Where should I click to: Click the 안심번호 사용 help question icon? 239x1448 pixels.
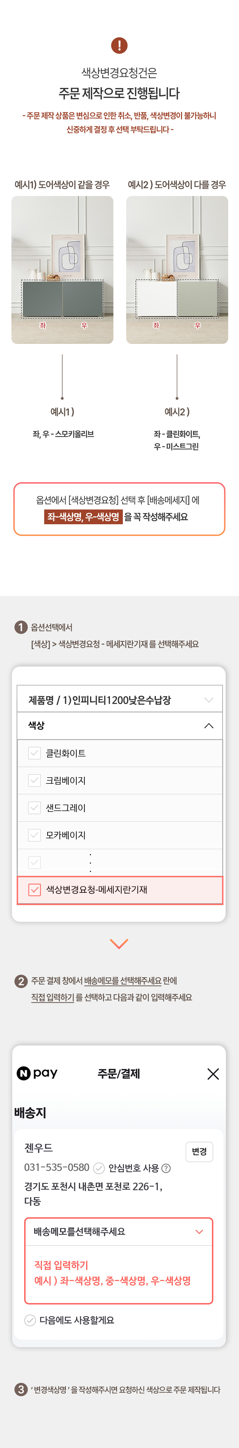click(x=166, y=1168)
